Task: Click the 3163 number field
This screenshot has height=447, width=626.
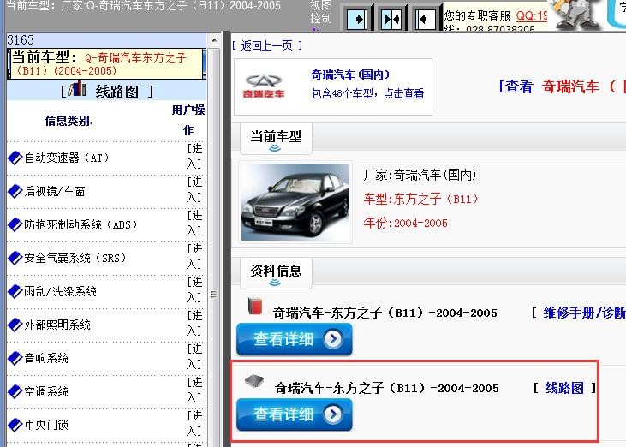Action: tap(106, 40)
